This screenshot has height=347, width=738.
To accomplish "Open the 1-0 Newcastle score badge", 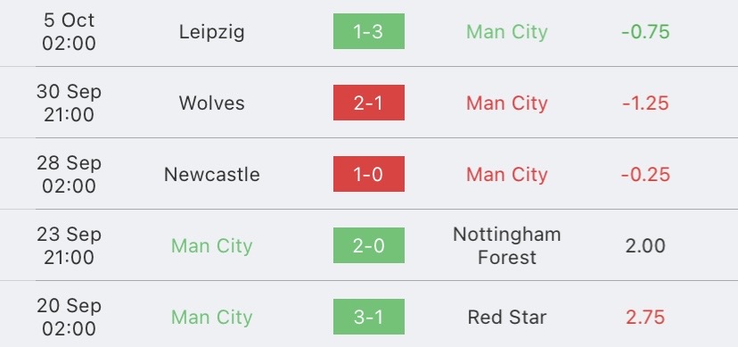I will 368,174.
